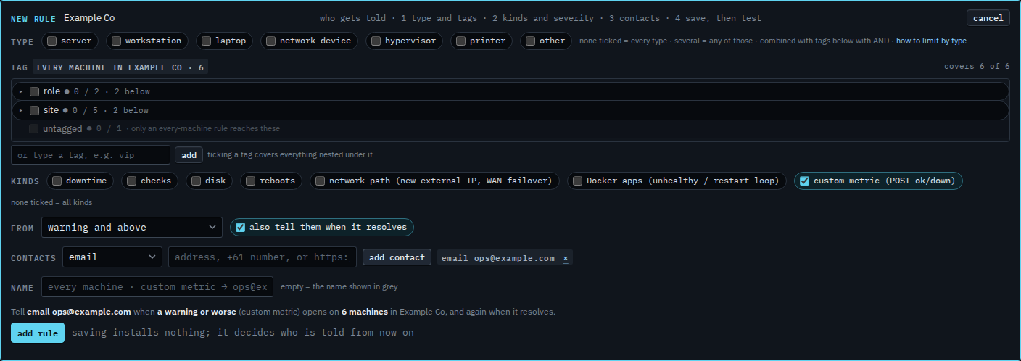
Task: Tick the role tag checkbox
Action: [x=34, y=91]
